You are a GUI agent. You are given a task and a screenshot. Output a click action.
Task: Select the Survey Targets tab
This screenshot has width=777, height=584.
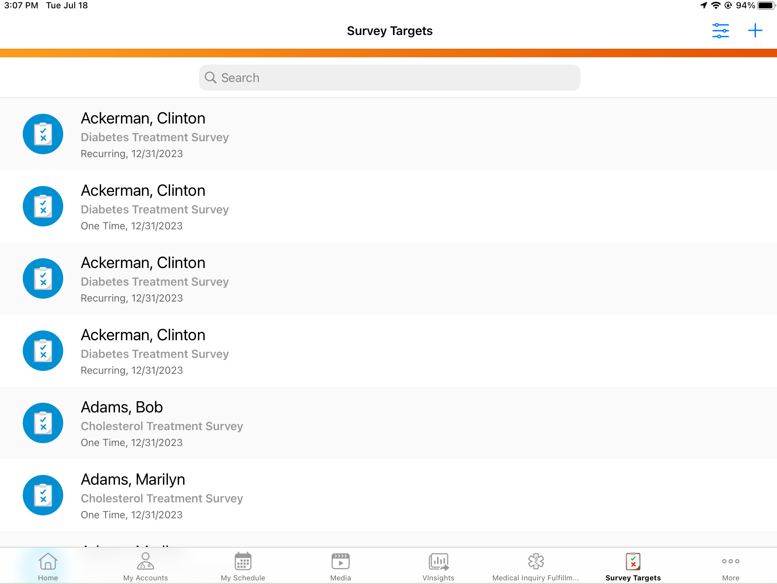pos(633,566)
